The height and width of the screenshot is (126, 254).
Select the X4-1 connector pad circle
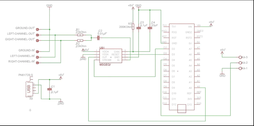tap(240, 68)
